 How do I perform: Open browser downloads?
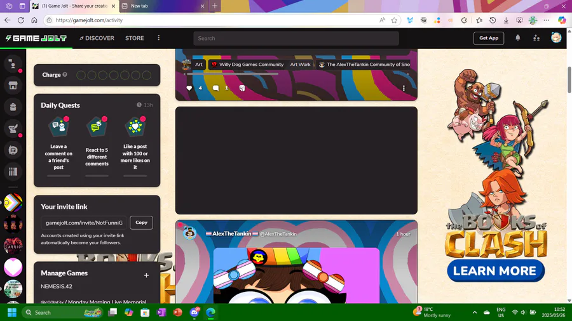click(x=506, y=20)
